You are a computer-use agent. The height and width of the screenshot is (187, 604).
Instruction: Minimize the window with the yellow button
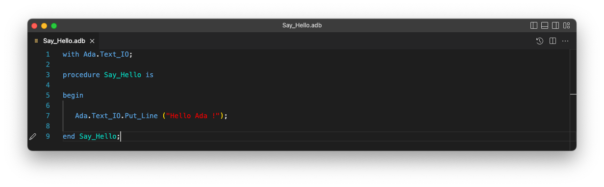pyautogui.click(x=44, y=26)
